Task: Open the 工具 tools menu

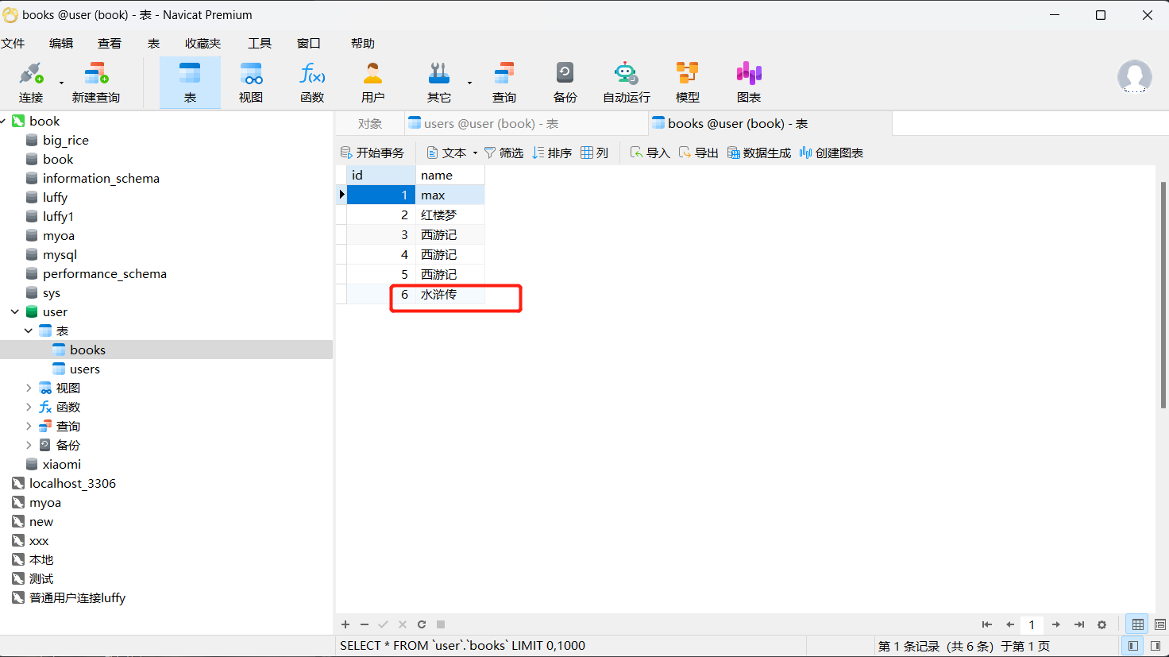Action: [x=260, y=43]
